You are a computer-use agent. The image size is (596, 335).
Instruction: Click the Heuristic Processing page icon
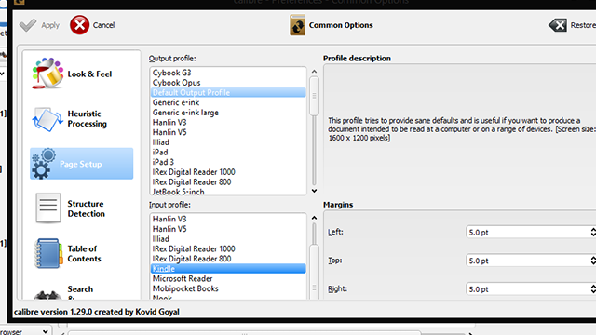coord(47,119)
